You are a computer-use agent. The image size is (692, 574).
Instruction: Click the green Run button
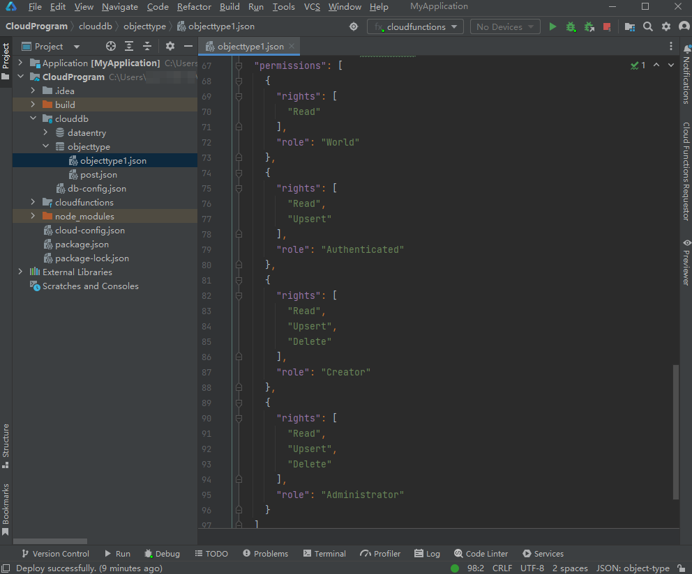pos(552,27)
